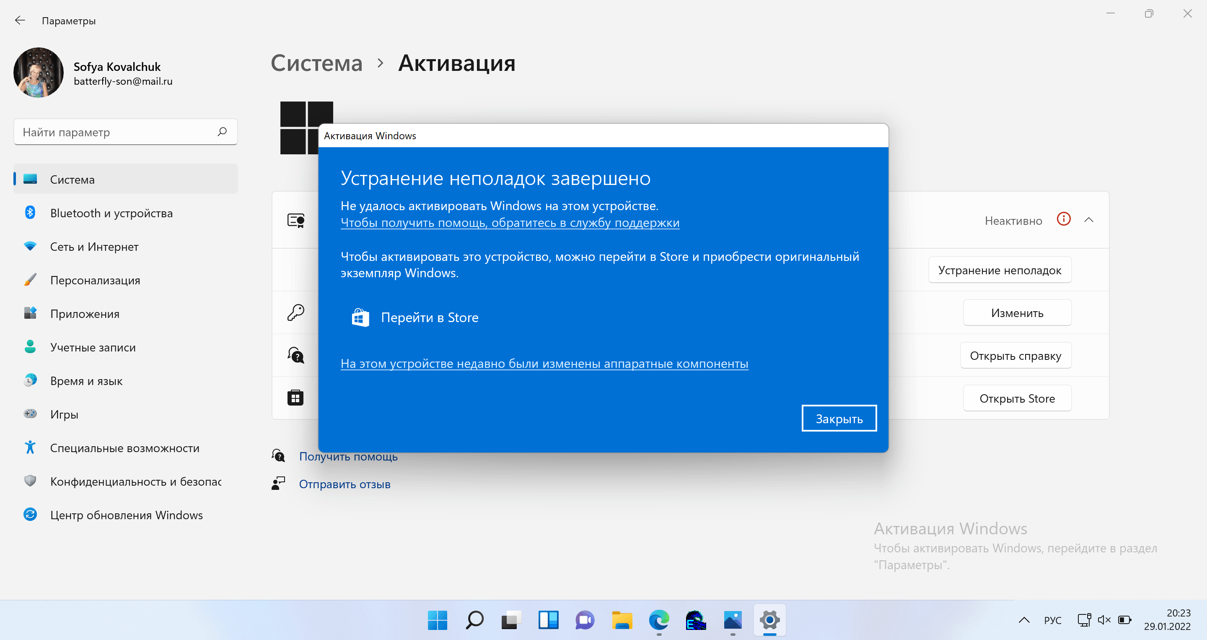Click Открыть Store button

pyautogui.click(x=1017, y=398)
